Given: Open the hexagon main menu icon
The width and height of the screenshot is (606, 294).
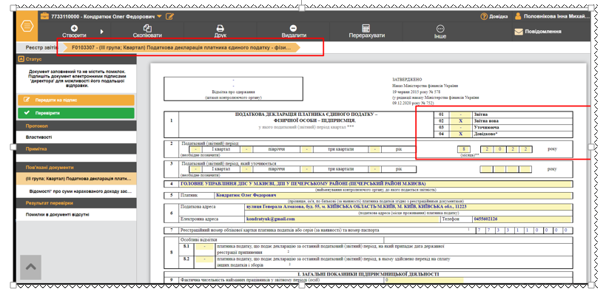Looking at the screenshot, I should (27, 27).
